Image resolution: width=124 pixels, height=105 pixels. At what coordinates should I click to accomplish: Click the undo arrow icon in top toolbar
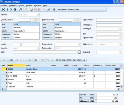43,9
